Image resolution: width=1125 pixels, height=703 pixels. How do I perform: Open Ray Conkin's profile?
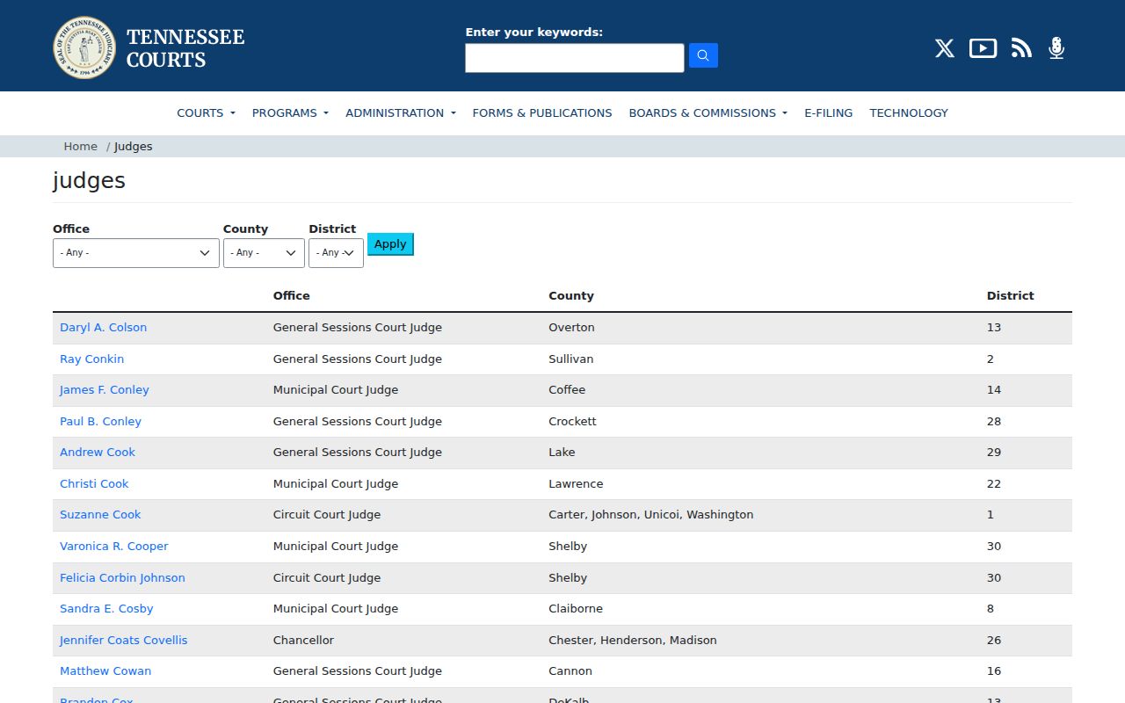point(91,359)
